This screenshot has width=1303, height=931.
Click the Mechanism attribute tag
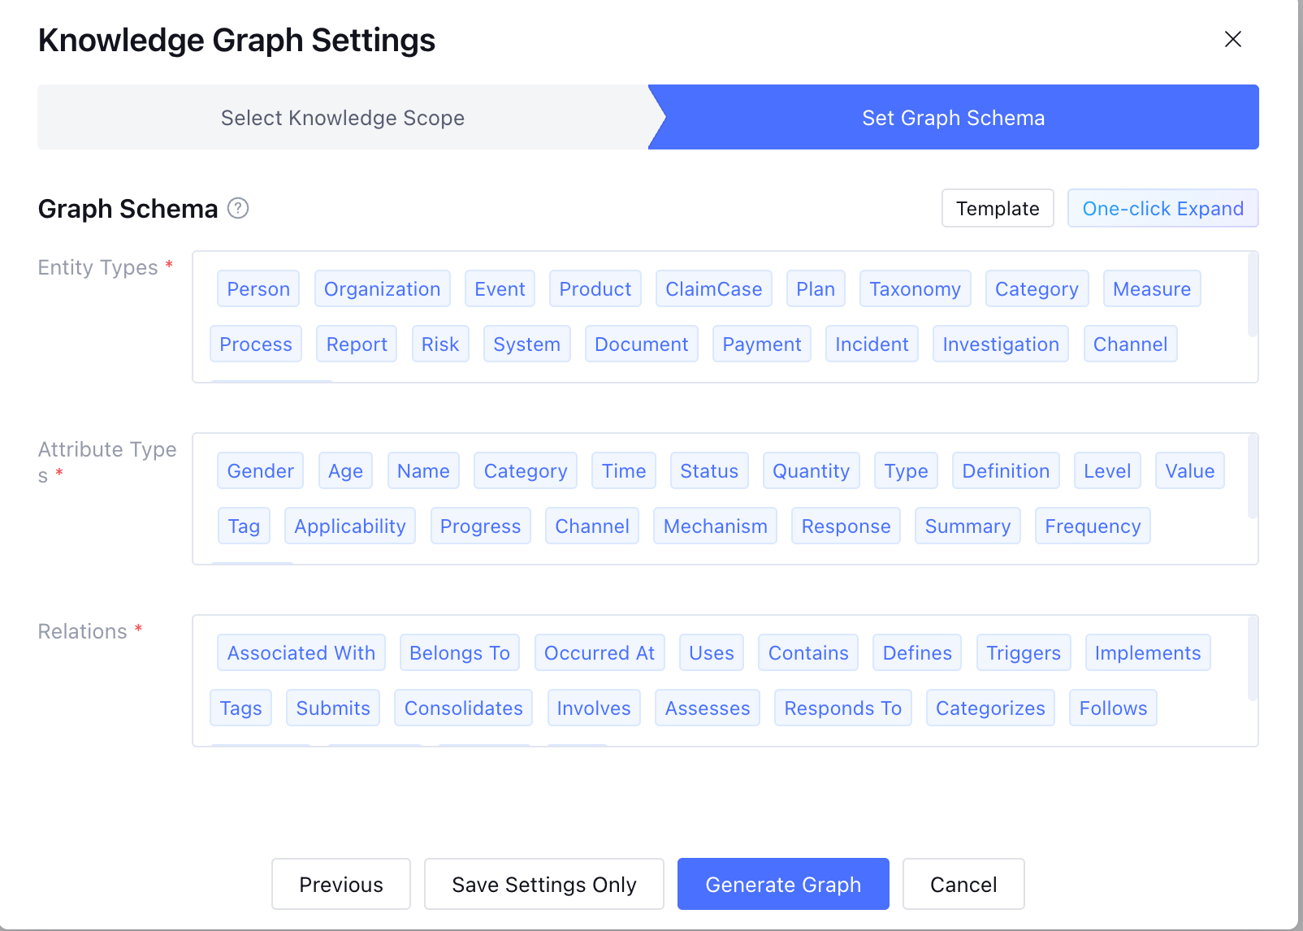click(x=715, y=526)
